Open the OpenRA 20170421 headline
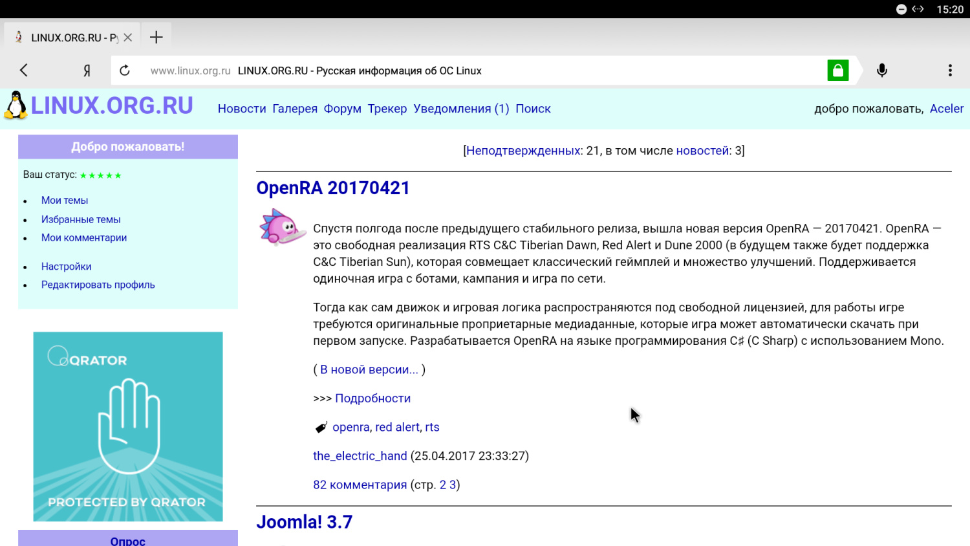 (333, 188)
